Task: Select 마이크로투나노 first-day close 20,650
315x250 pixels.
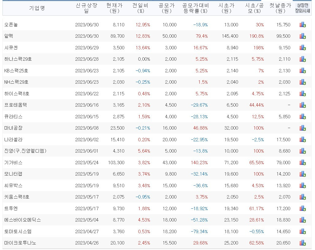Action: 283,243
